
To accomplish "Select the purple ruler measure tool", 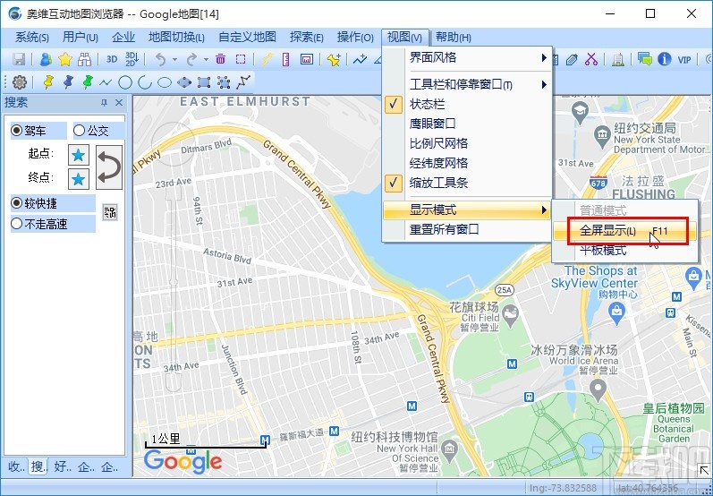I will click(x=286, y=59).
